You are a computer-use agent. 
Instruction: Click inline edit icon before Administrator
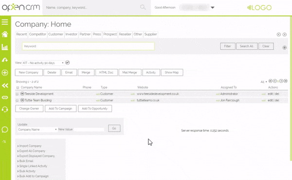pyautogui.click(x=218, y=94)
